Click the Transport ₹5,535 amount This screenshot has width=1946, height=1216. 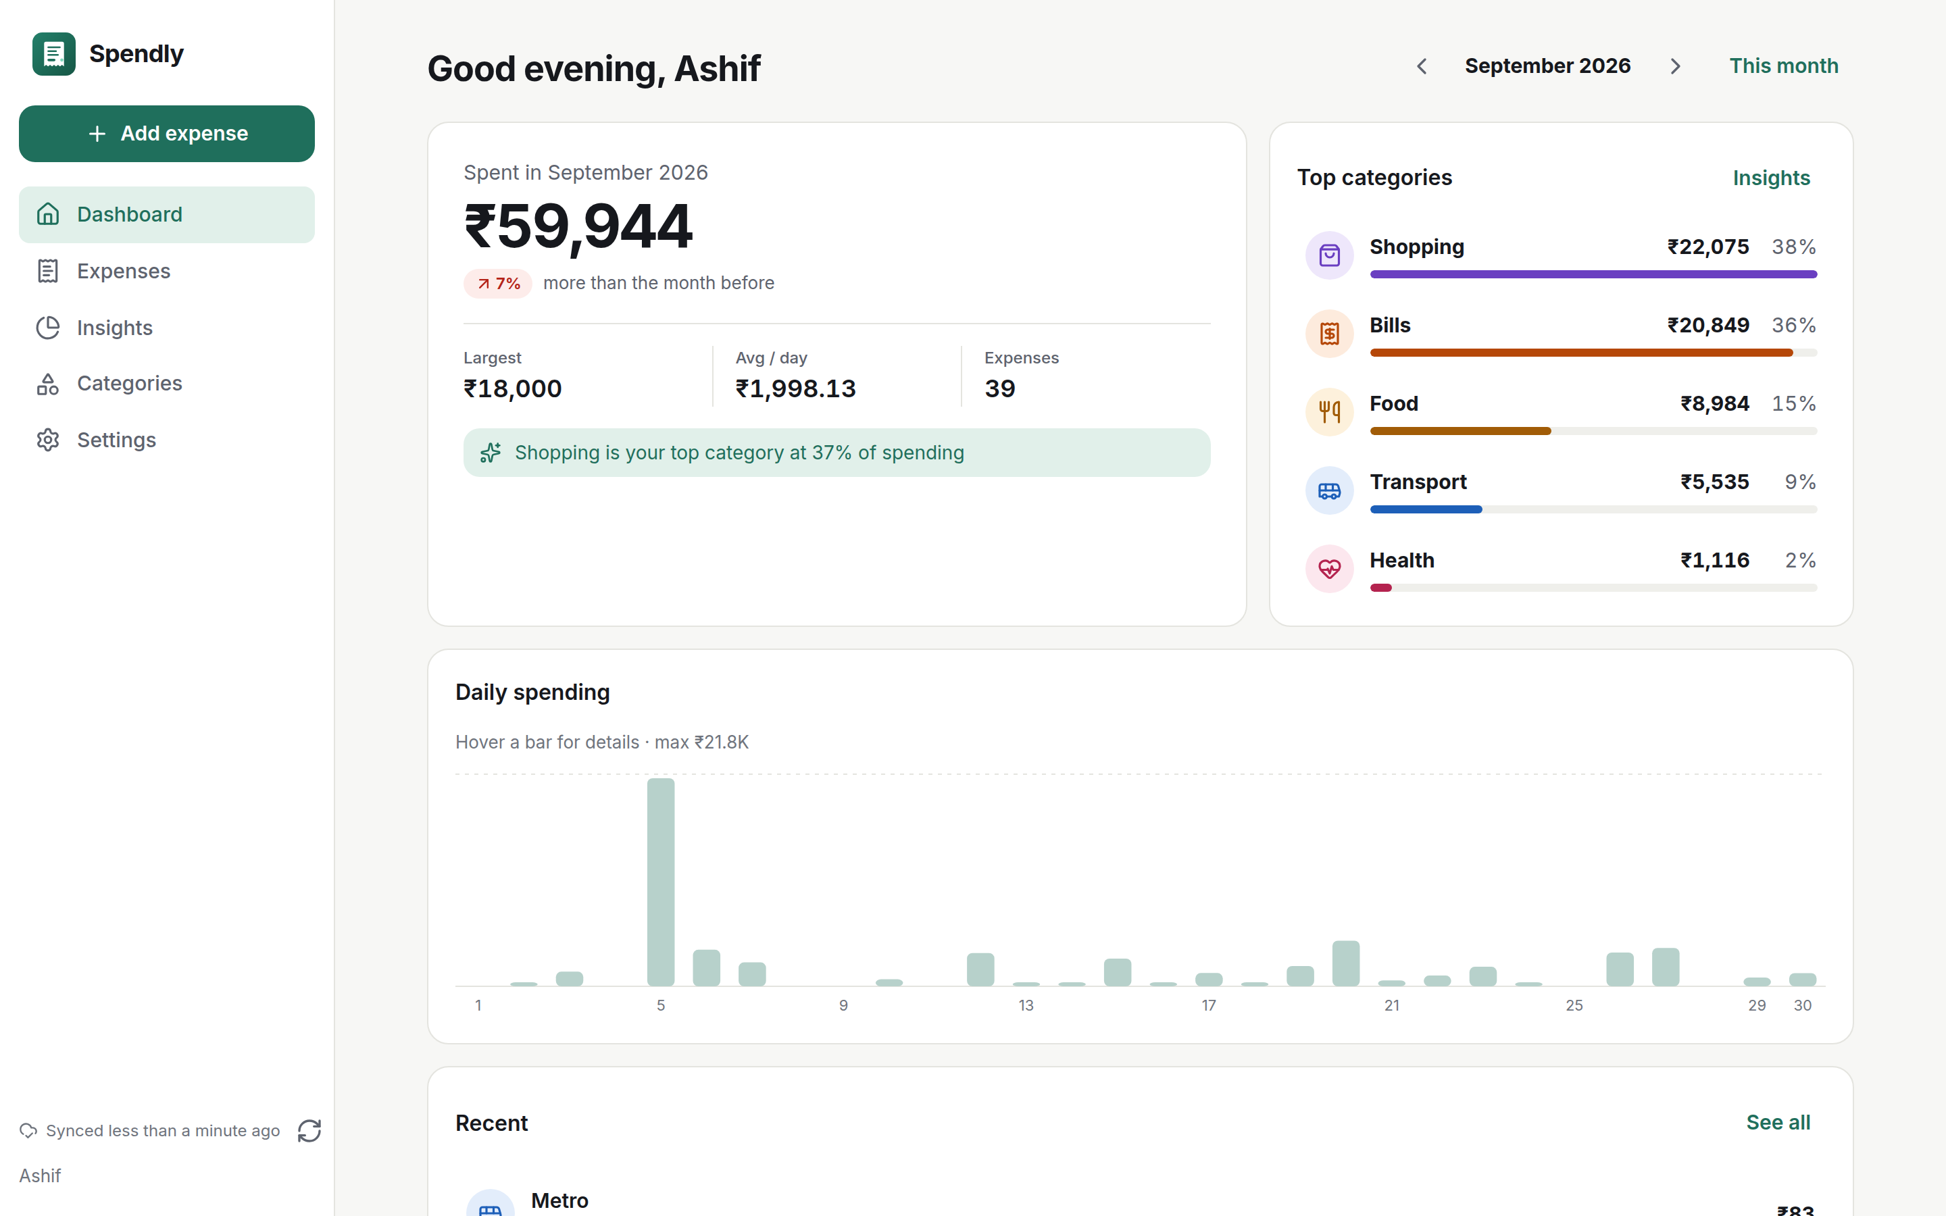pyautogui.click(x=1714, y=482)
